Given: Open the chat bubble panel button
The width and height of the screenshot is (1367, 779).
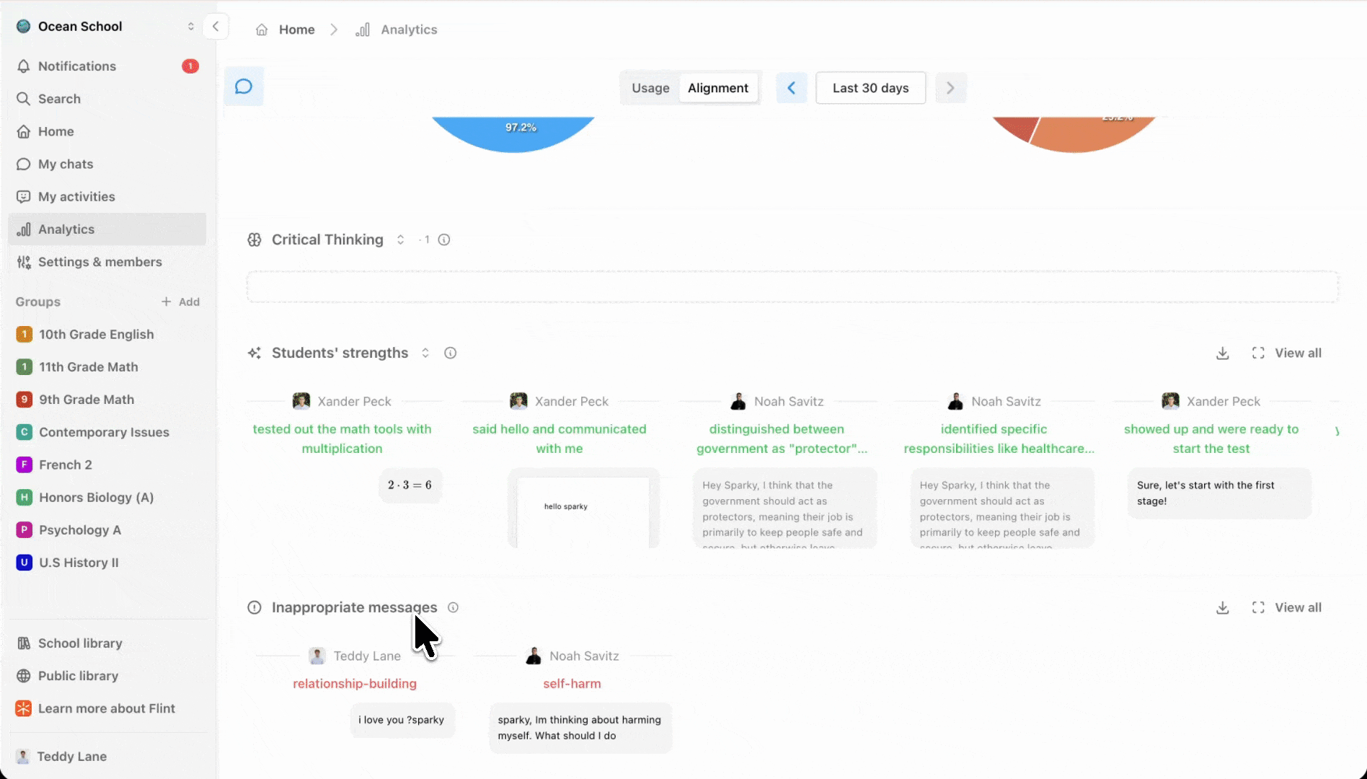Looking at the screenshot, I should pos(244,87).
